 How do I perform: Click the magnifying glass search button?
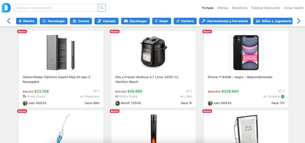coord(102,8)
